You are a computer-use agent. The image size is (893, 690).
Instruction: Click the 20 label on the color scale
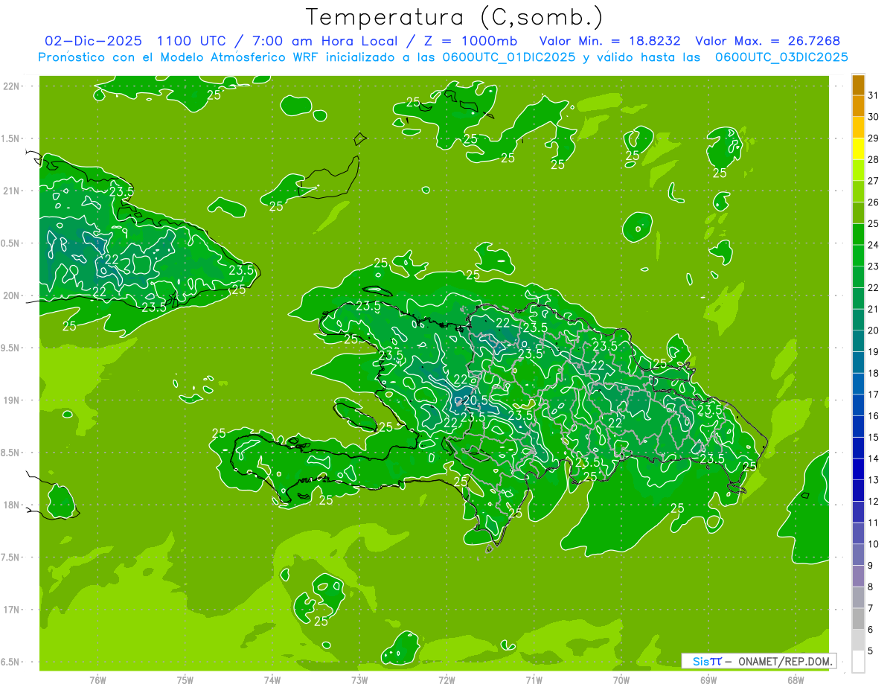[873, 330]
